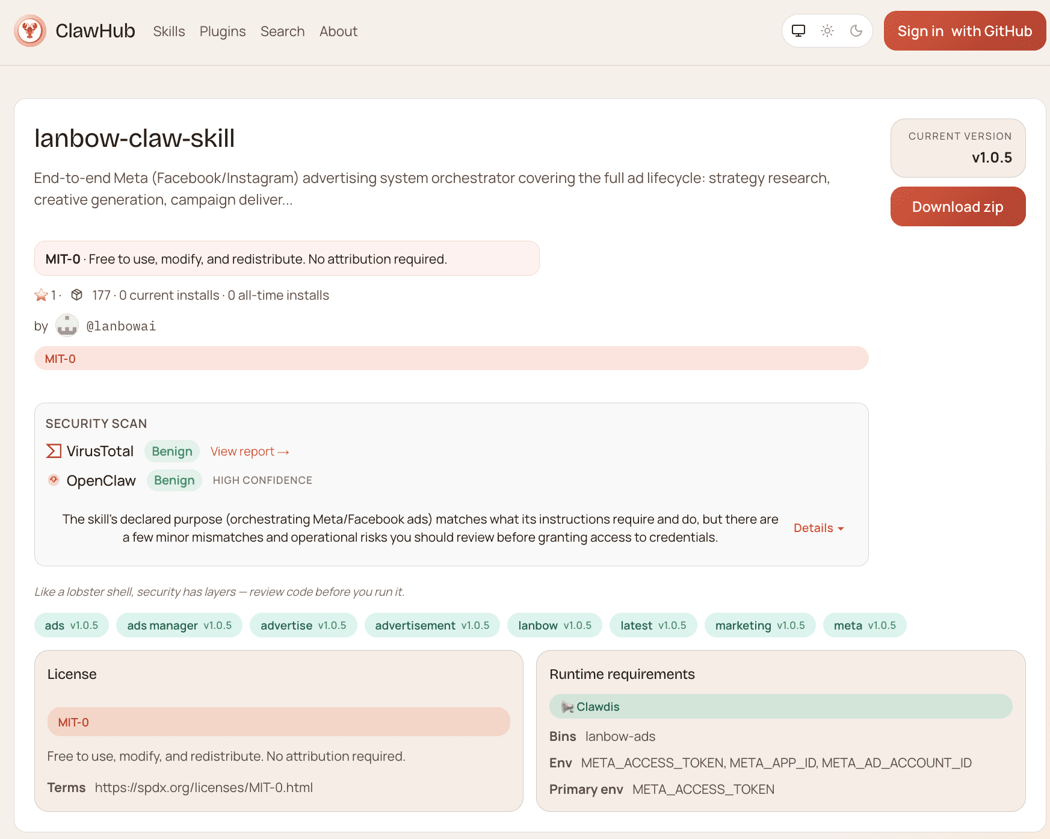Click the MIT-0 license banner text
Viewport: 1050px width, 839px height.
(246, 259)
